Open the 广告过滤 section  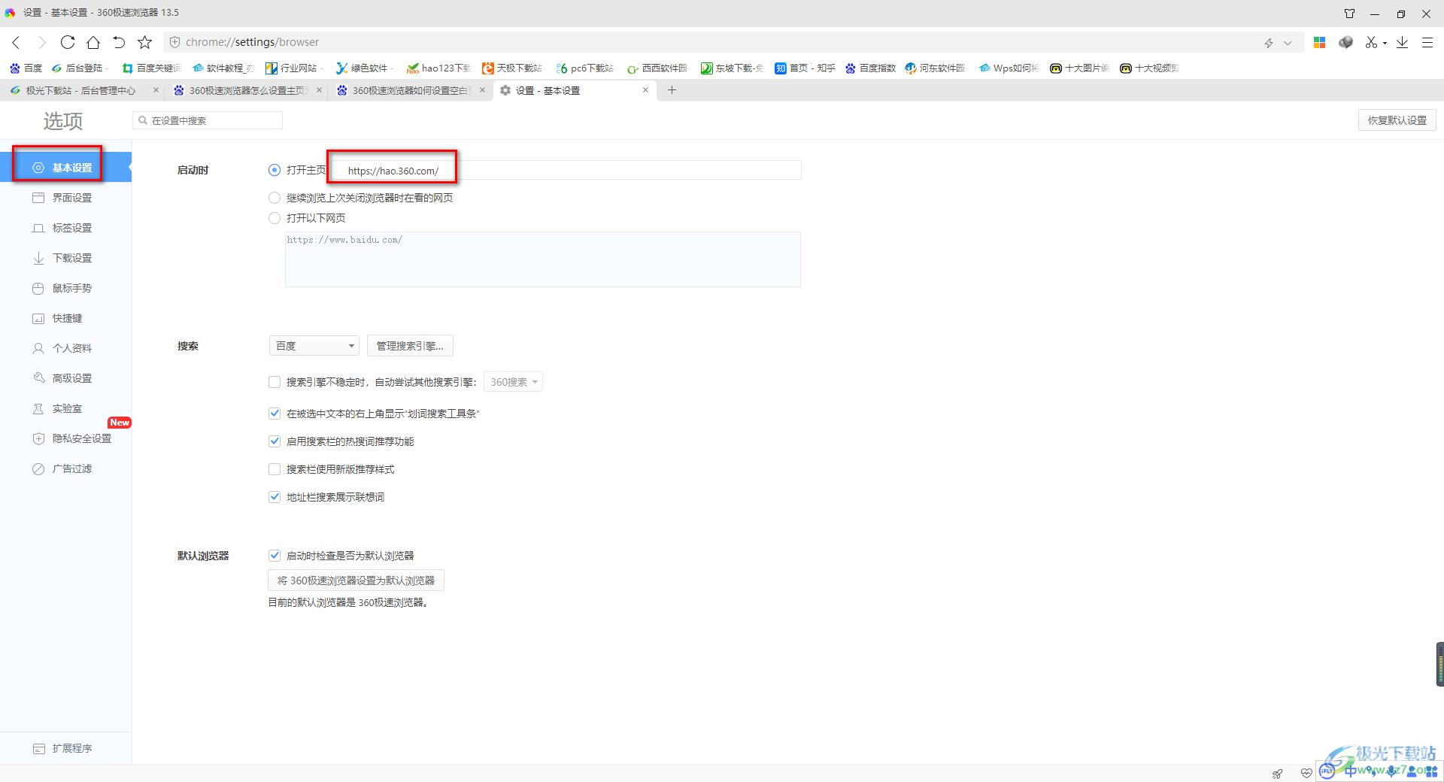click(66, 468)
